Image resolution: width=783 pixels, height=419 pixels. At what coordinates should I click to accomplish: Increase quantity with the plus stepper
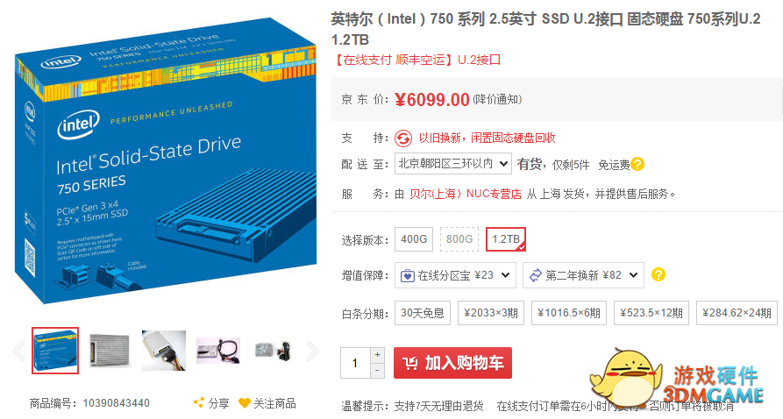[378, 355]
